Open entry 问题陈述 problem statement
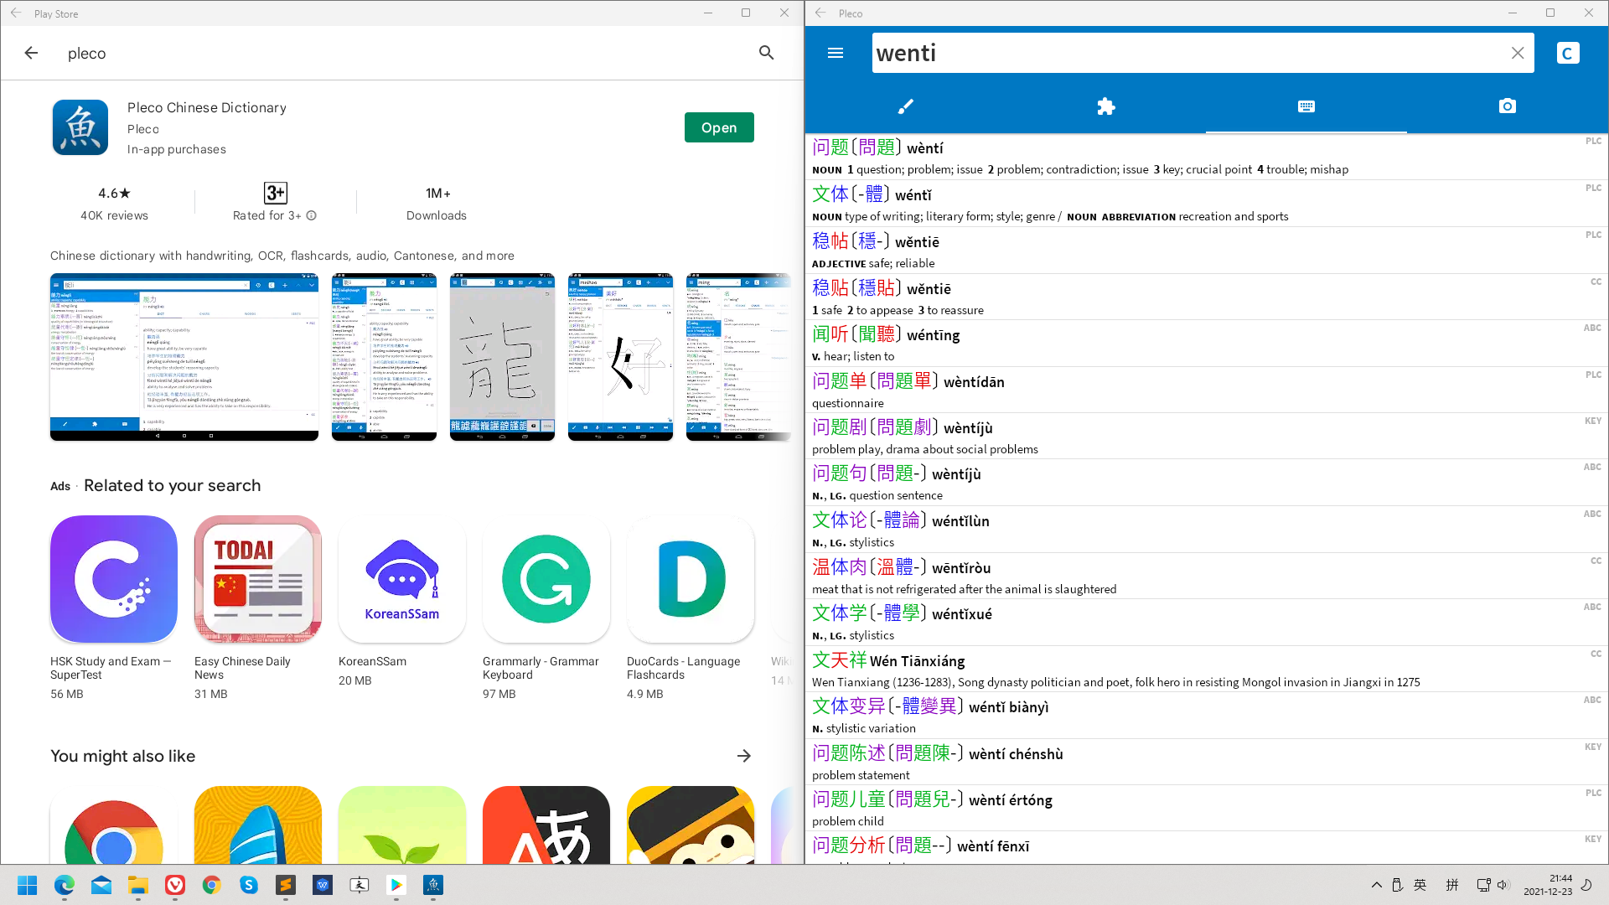Screen dimensions: 1609x905 (x=1206, y=763)
